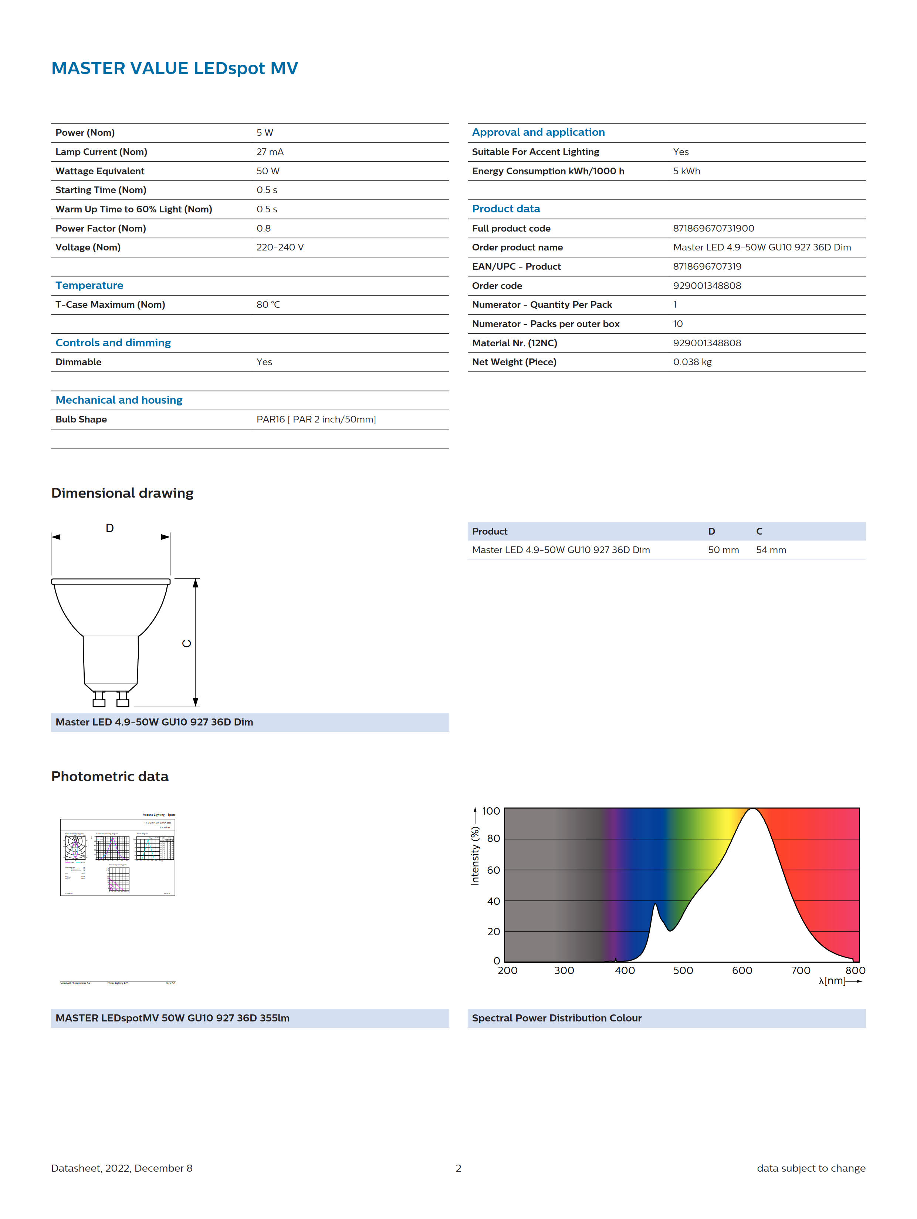Click the D column header in dimensions table
Viewport: 917px width, 1219px height.
click(x=711, y=531)
